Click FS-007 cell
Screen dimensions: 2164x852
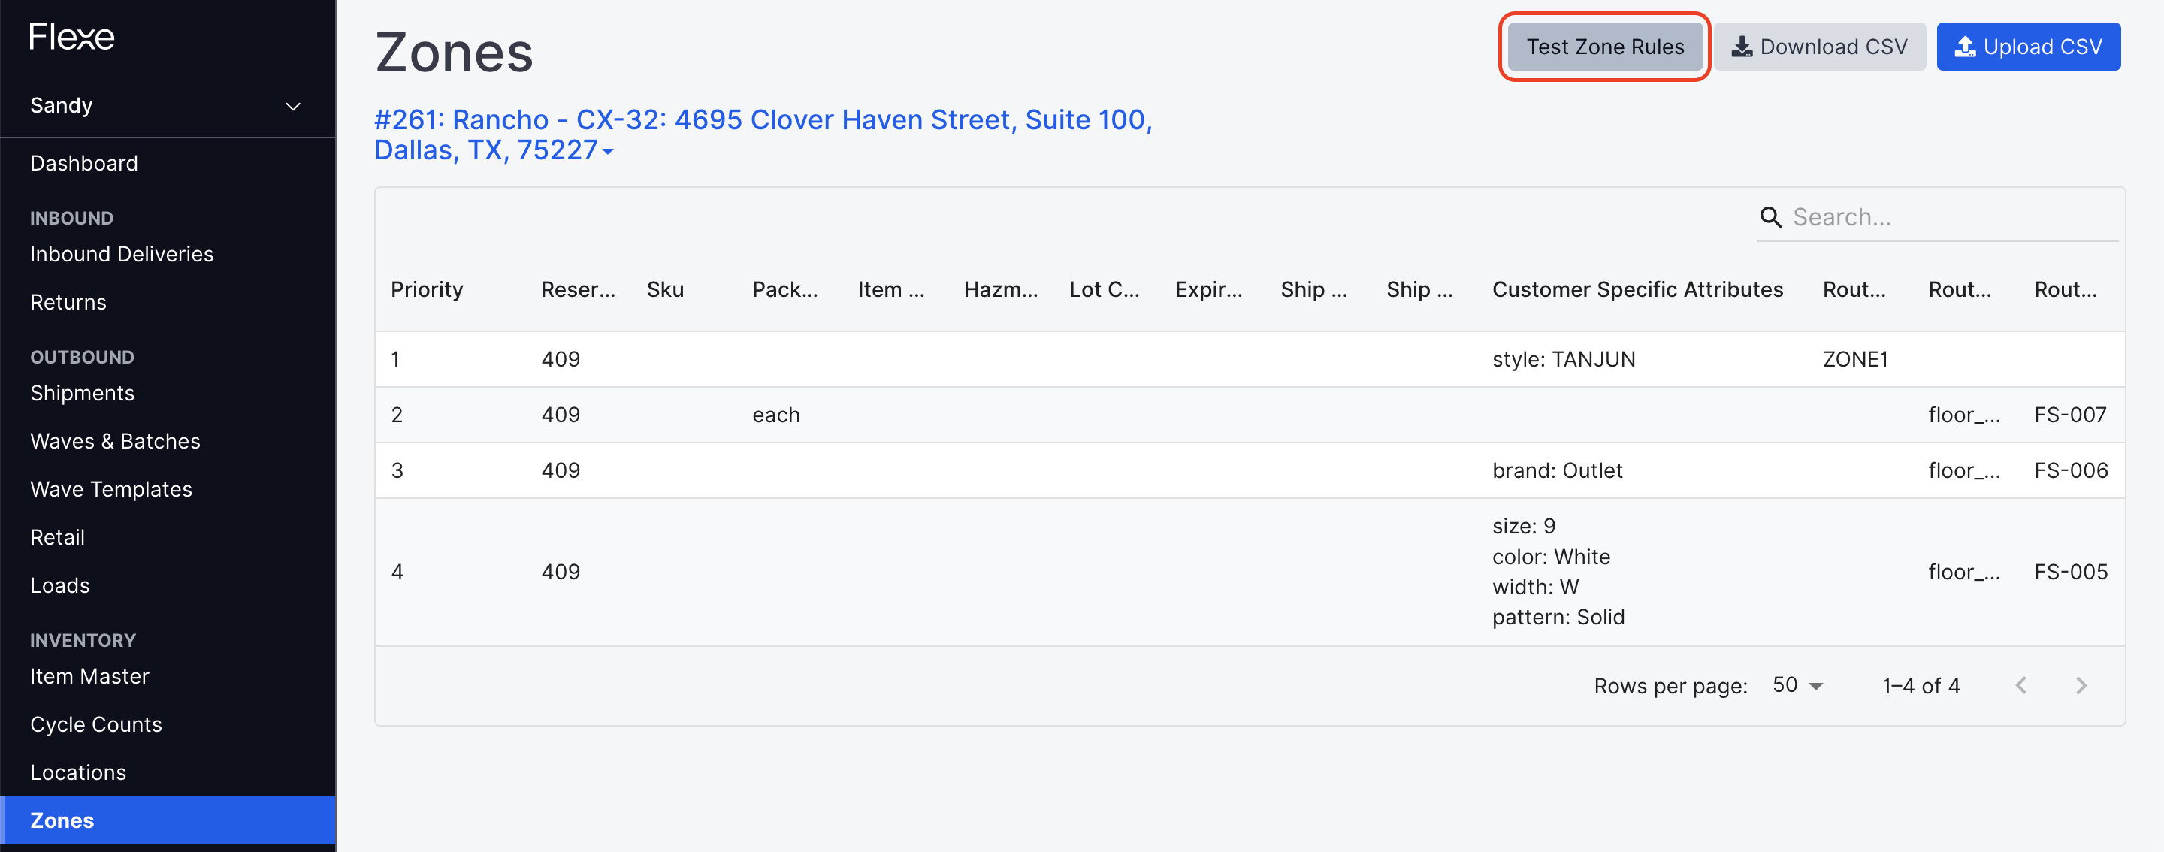(2070, 414)
